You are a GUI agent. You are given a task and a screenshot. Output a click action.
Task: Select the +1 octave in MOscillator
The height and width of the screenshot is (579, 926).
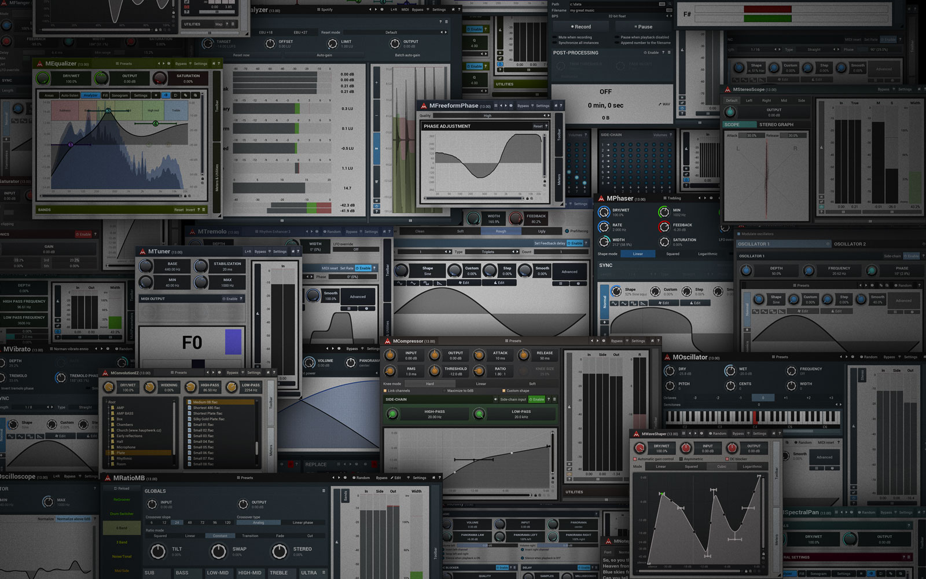[785, 398]
